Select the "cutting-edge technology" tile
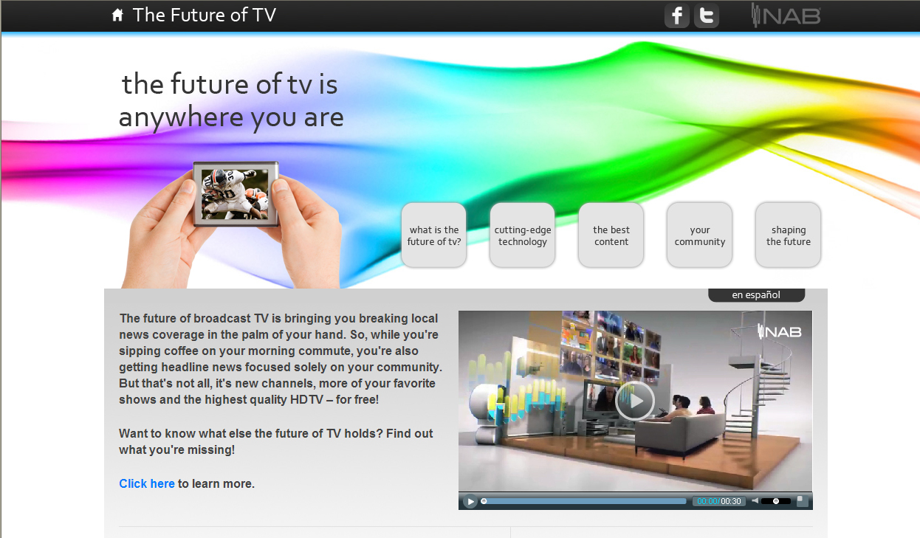 [x=522, y=235]
